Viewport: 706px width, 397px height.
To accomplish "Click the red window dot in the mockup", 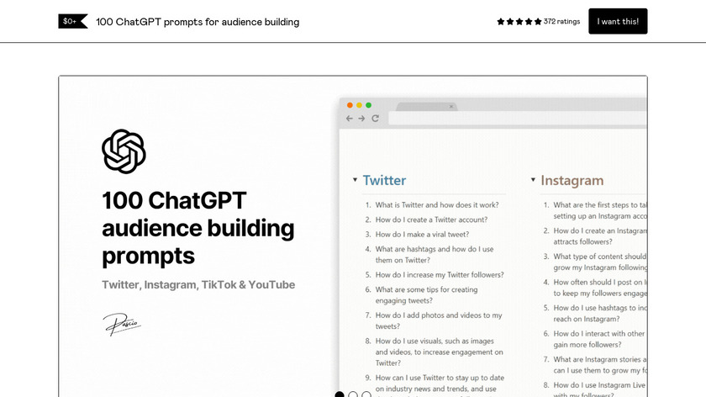I will click(350, 105).
